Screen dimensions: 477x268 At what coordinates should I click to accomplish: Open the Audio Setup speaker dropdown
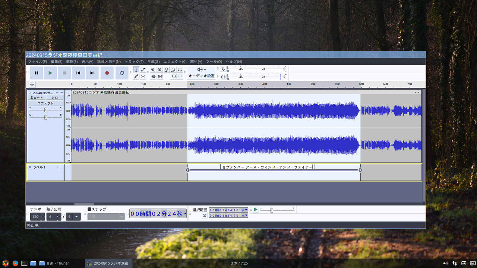coord(200,69)
